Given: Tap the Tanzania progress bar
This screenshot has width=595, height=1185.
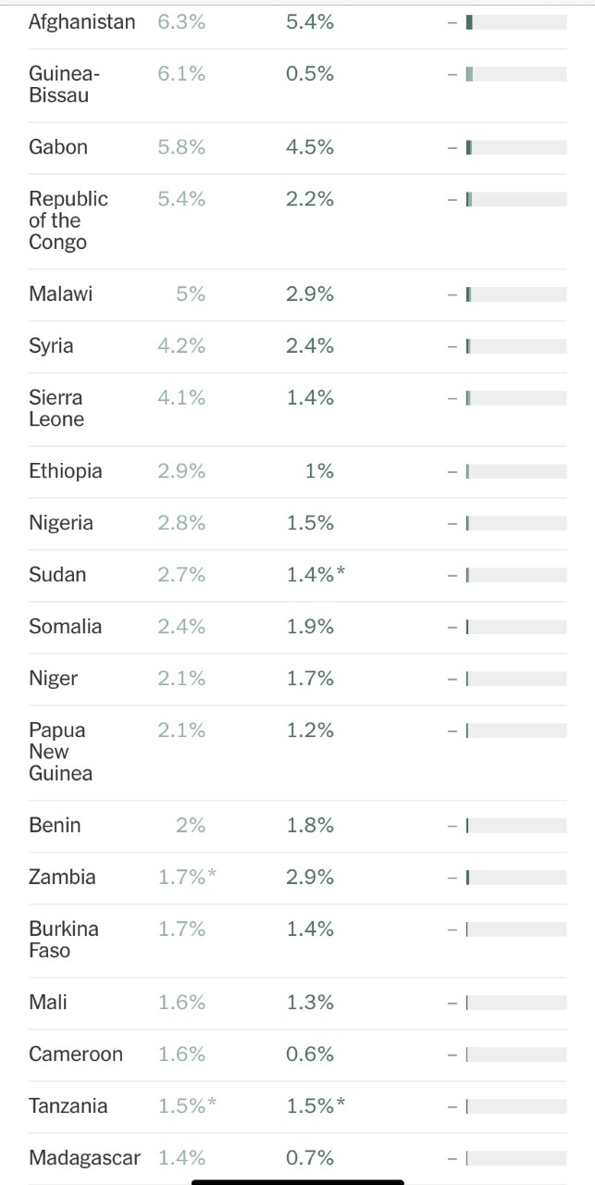Looking at the screenshot, I should coord(516,1106).
